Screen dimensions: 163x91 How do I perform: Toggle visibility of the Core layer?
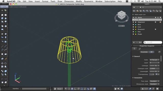click(133, 27)
